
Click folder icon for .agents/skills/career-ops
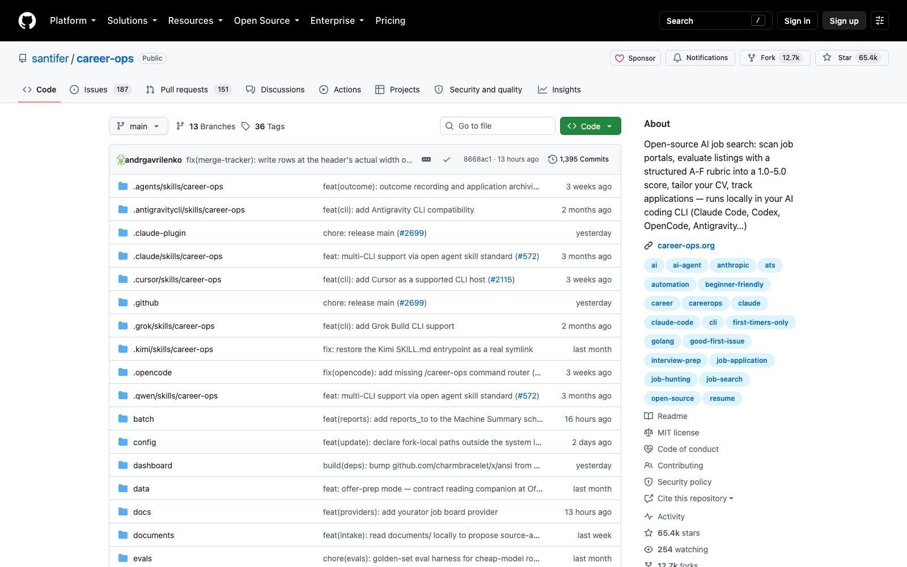point(123,186)
